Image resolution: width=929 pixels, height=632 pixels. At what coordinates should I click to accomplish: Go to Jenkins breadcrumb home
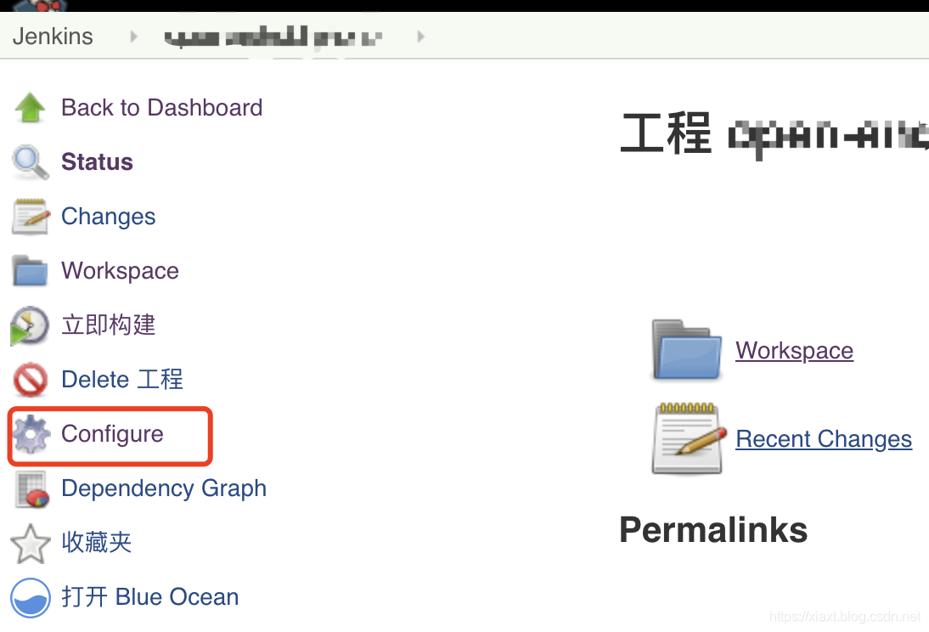tap(53, 37)
